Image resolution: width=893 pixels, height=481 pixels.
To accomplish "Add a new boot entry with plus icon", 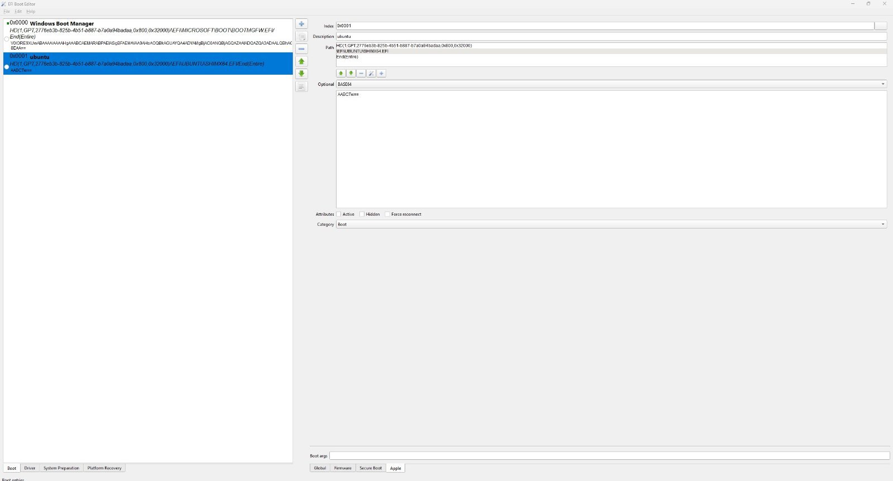I will click(x=301, y=24).
